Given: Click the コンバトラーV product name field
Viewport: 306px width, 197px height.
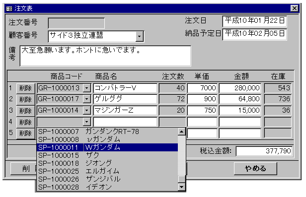Looking at the screenshot, I should click(x=125, y=88).
